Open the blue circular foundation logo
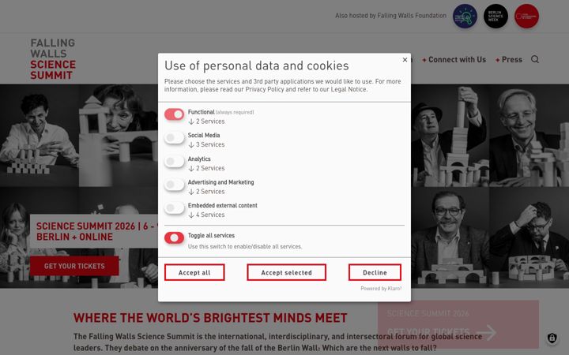569x355 pixels. point(465,16)
